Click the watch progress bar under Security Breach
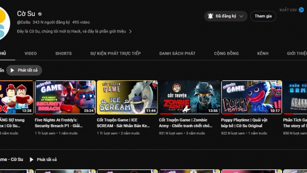307x173 pixels. pyautogui.click(x=65, y=114)
